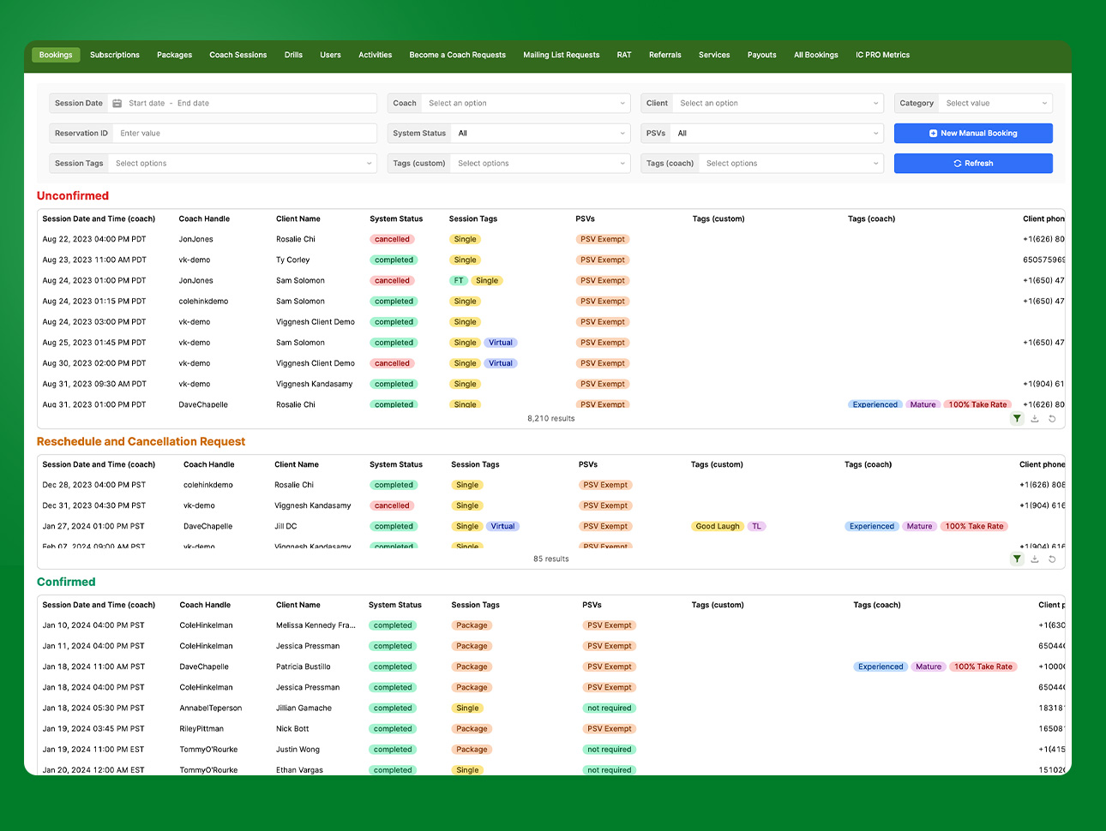The image size is (1106, 831).
Task: Download Reschedule and Cancellation Request table data
Action: pyautogui.click(x=1035, y=559)
